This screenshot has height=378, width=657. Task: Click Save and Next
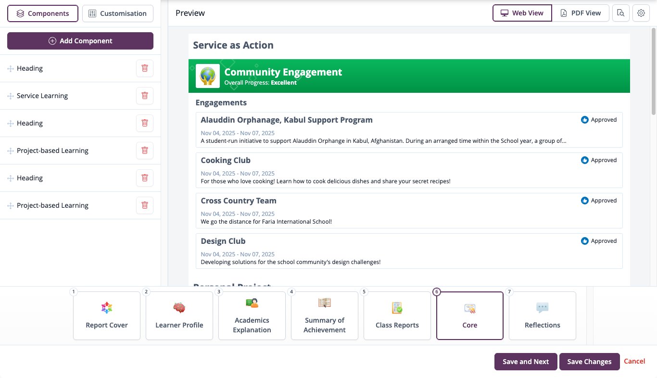tap(526, 362)
